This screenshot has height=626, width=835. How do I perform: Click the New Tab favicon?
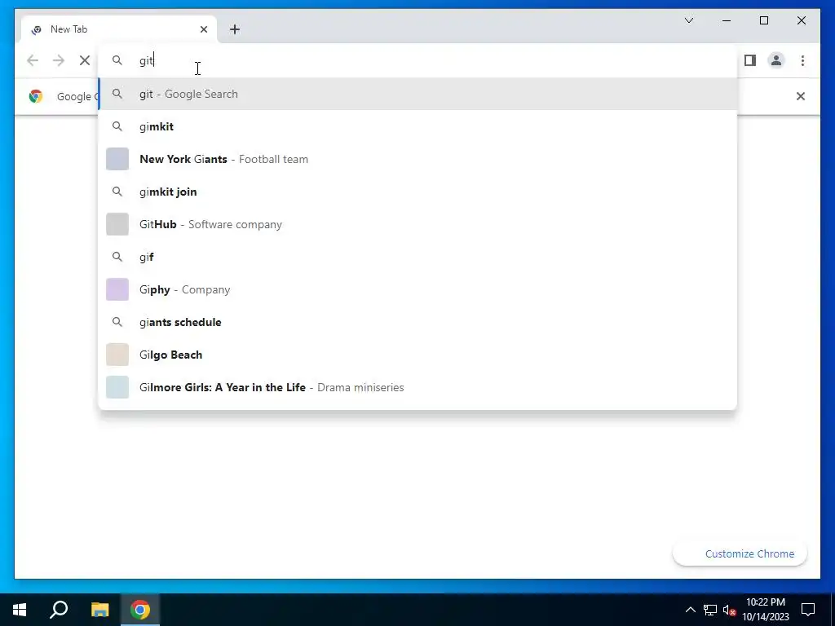click(36, 30)
